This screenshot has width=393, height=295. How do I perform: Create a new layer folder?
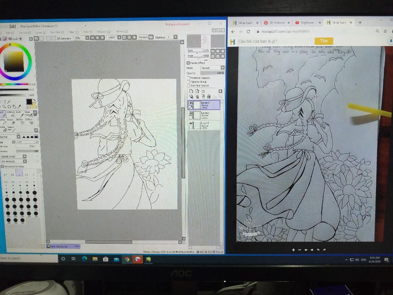point(203,91)
